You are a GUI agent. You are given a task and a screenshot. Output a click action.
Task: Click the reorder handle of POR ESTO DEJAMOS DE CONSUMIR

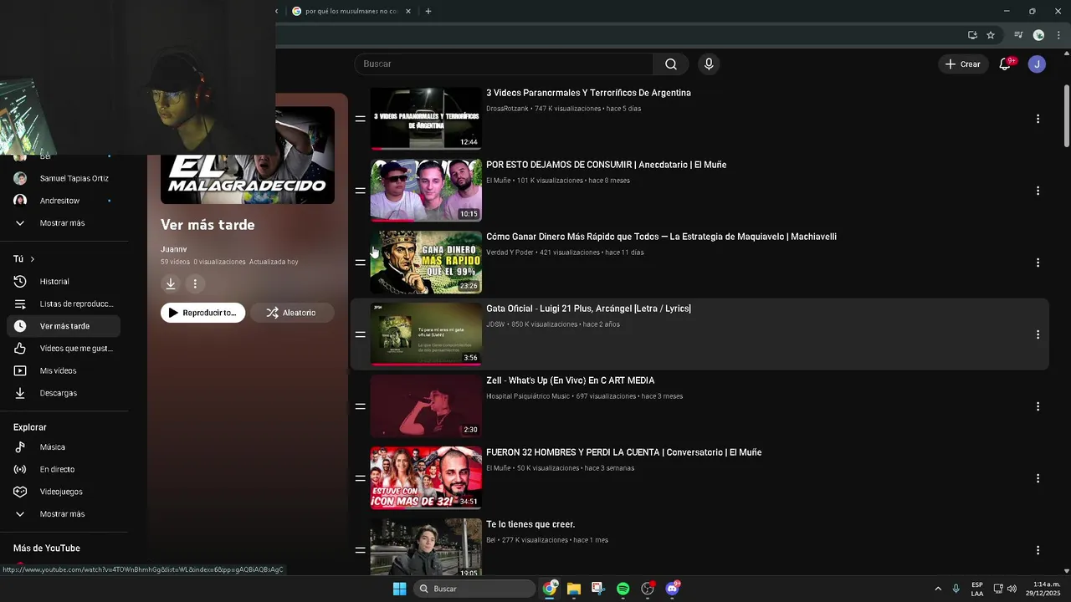pyautogui.click(x=360, y=191)
